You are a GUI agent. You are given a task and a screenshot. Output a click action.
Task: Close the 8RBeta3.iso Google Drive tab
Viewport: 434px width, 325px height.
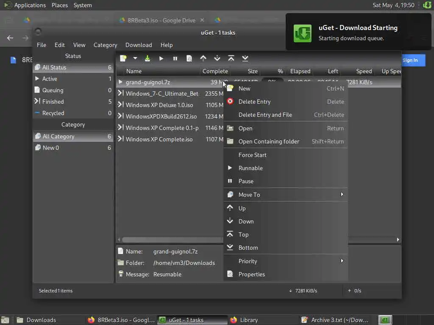click(x=202, y=20)
